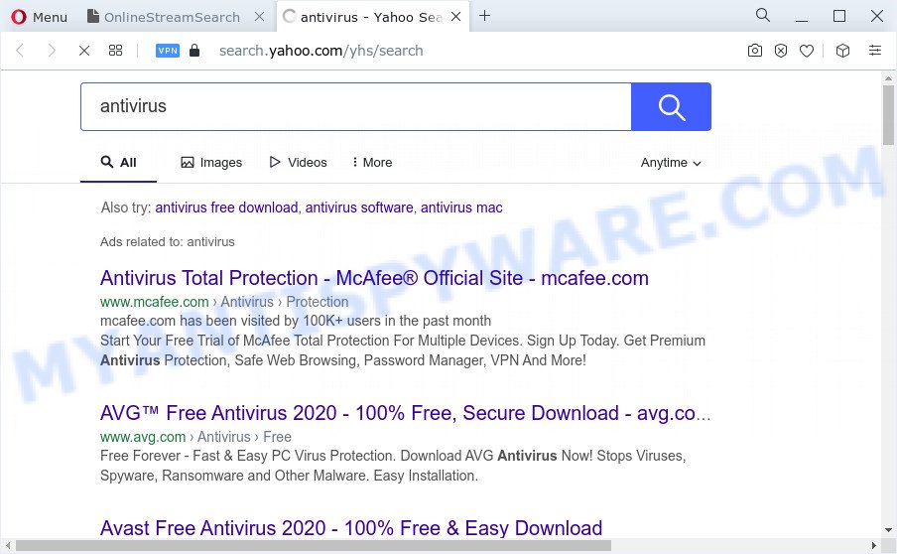The width and height of the screenshot is (897, 554).
Task: Click the horizontal scrollbar thumb
Action: (313, 546)
